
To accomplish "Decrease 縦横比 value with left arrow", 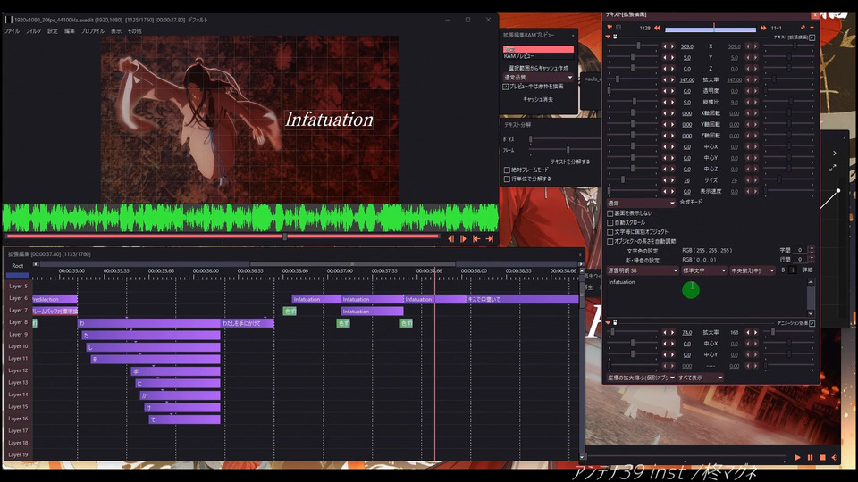I will (665, 102).
